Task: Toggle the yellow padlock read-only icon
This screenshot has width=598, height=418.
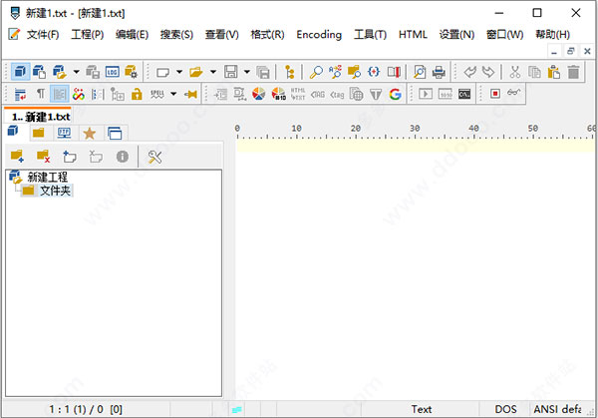Action: coord(137,94)
